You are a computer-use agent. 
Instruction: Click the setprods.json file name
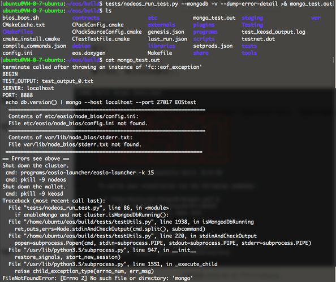(x=213, y=46)
